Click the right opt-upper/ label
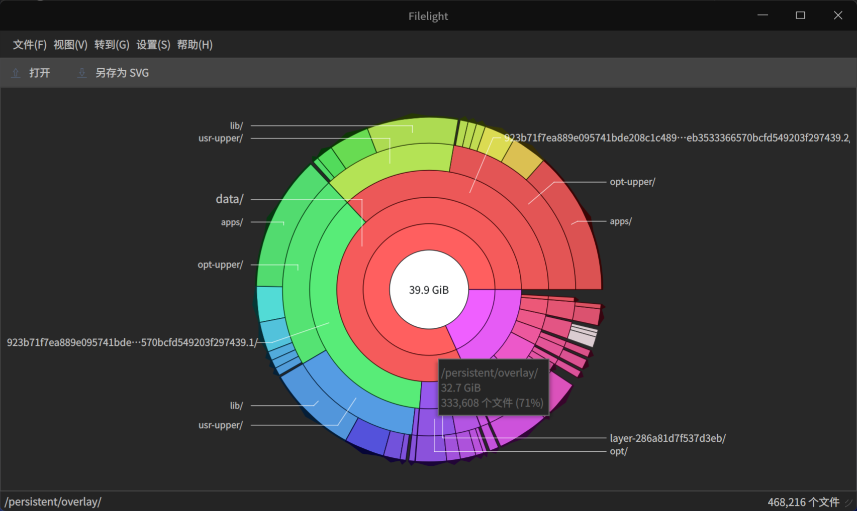Viewport: 857px width, 511px height. tap(632, 182)
